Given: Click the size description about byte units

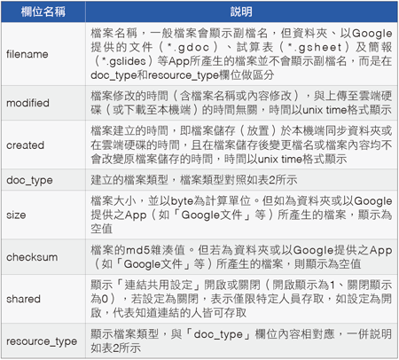Looking at the screenshot, I should pyautogui.click(x=241, y=215).
